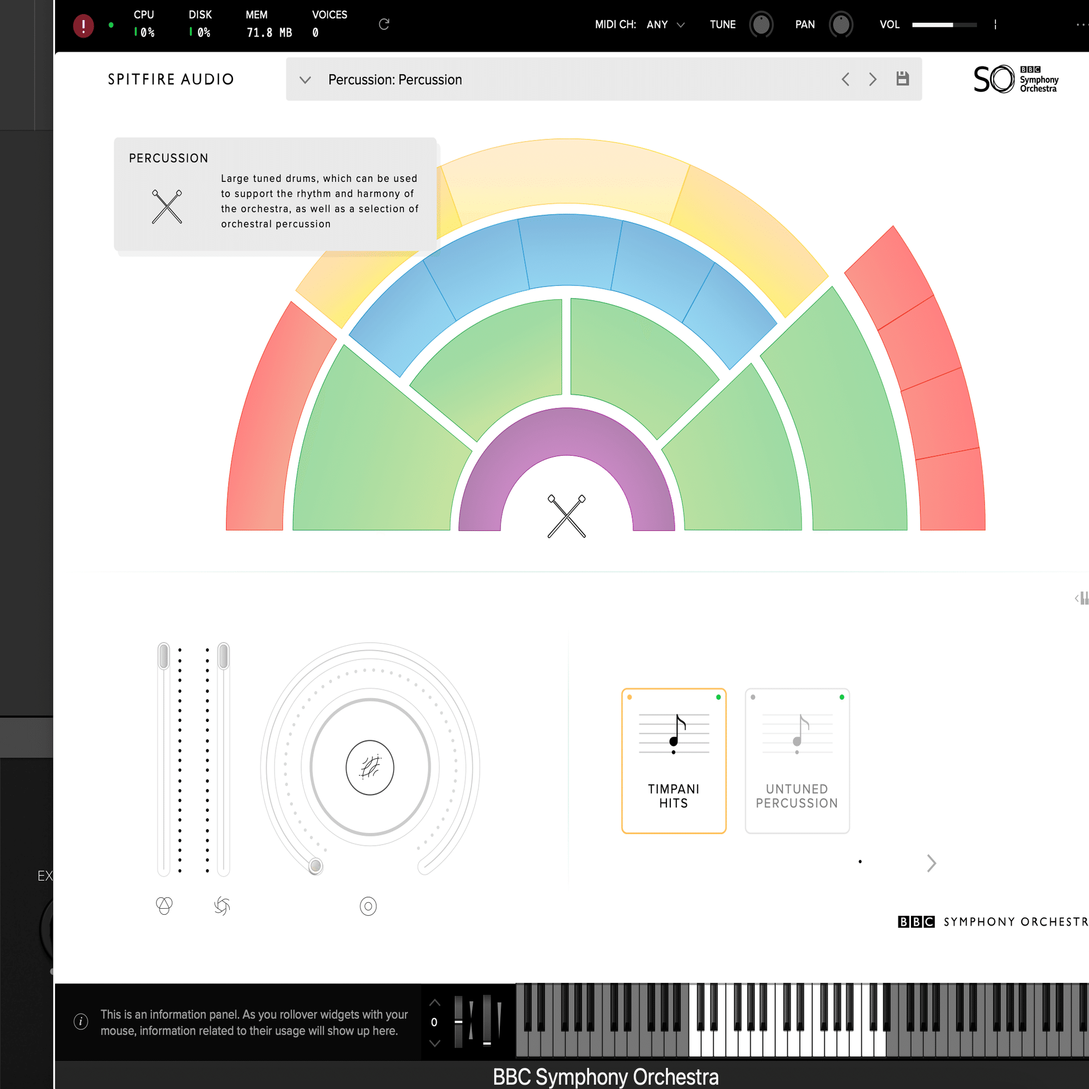Screen dimensions: 1089x1089
Task: Click the drumsticks icon in Percussion tooltip
Action: pos(167,207)
